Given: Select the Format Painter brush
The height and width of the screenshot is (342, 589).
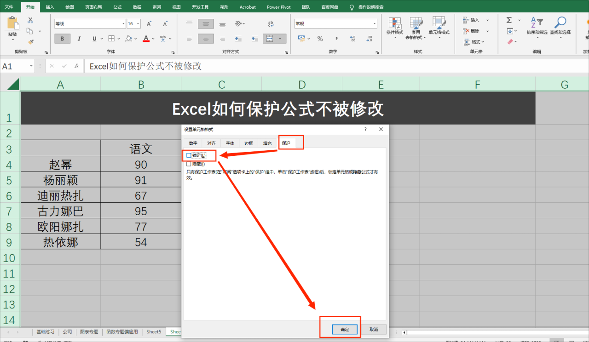Looking at the screenshot, I should pyautogui.click(x=30, y=41).
